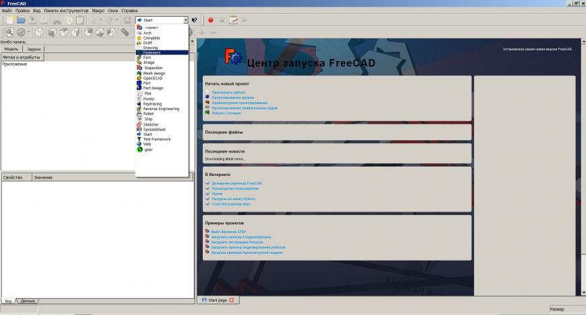Click the Start page vertical scrollbar down arrow
This screenshot has width=586, height=315.
point(583,293)
